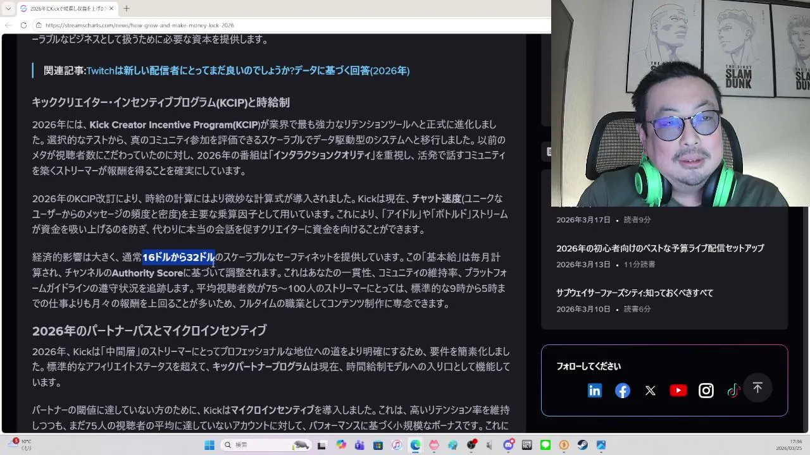810x455 pixels.
Task: Open clock and date 17:36 panel
Action: coord(790,445)
